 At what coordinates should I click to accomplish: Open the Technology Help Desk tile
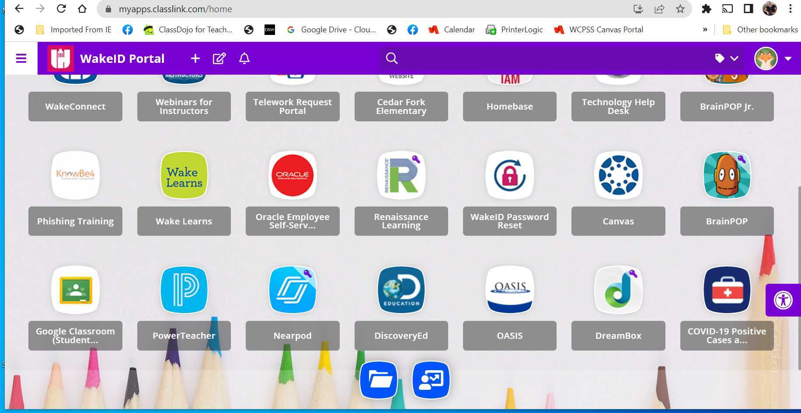click(x=618, y=107)
